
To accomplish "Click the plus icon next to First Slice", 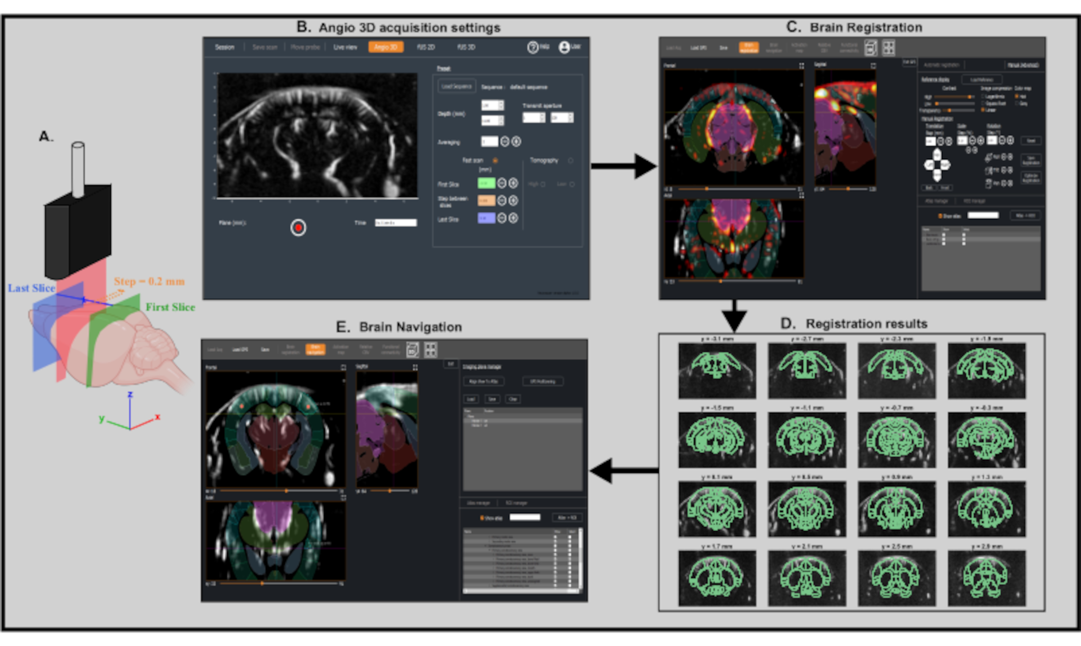I will point(513,183).
